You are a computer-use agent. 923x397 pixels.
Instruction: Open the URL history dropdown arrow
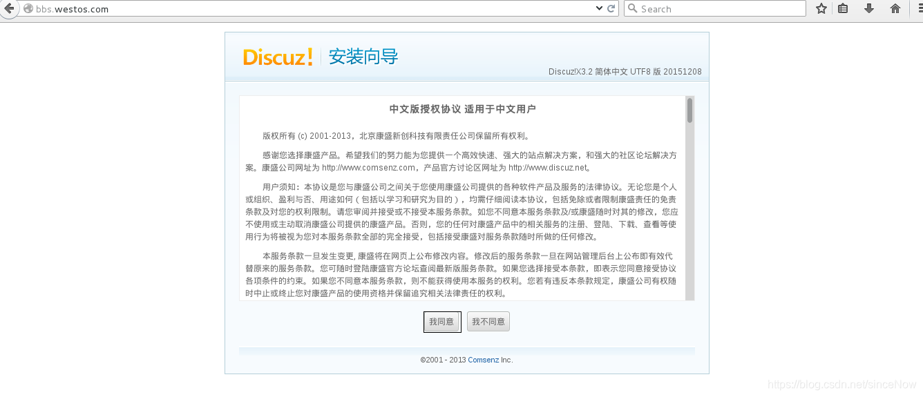(599, 8)
